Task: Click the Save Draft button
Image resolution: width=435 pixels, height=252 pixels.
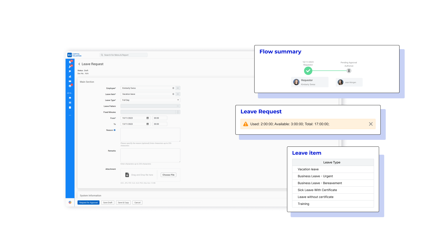Action: [108, 203]
